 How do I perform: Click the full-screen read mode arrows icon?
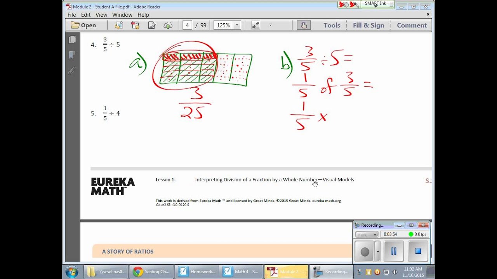coord(255,25)
